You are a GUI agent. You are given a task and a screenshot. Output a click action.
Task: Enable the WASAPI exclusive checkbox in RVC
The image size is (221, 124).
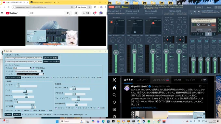point(34,68)
